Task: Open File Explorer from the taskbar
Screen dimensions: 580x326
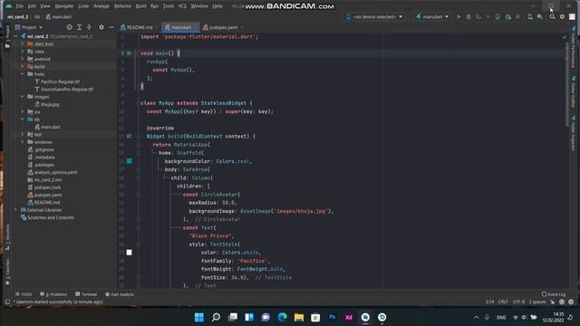Action: pyautogui.click(x=299, y=317)
